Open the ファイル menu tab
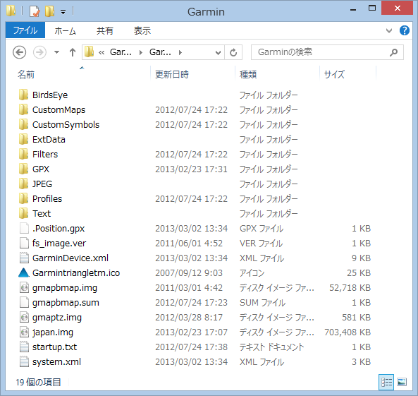Screen dimensions: 418x396 coord(25,30)
